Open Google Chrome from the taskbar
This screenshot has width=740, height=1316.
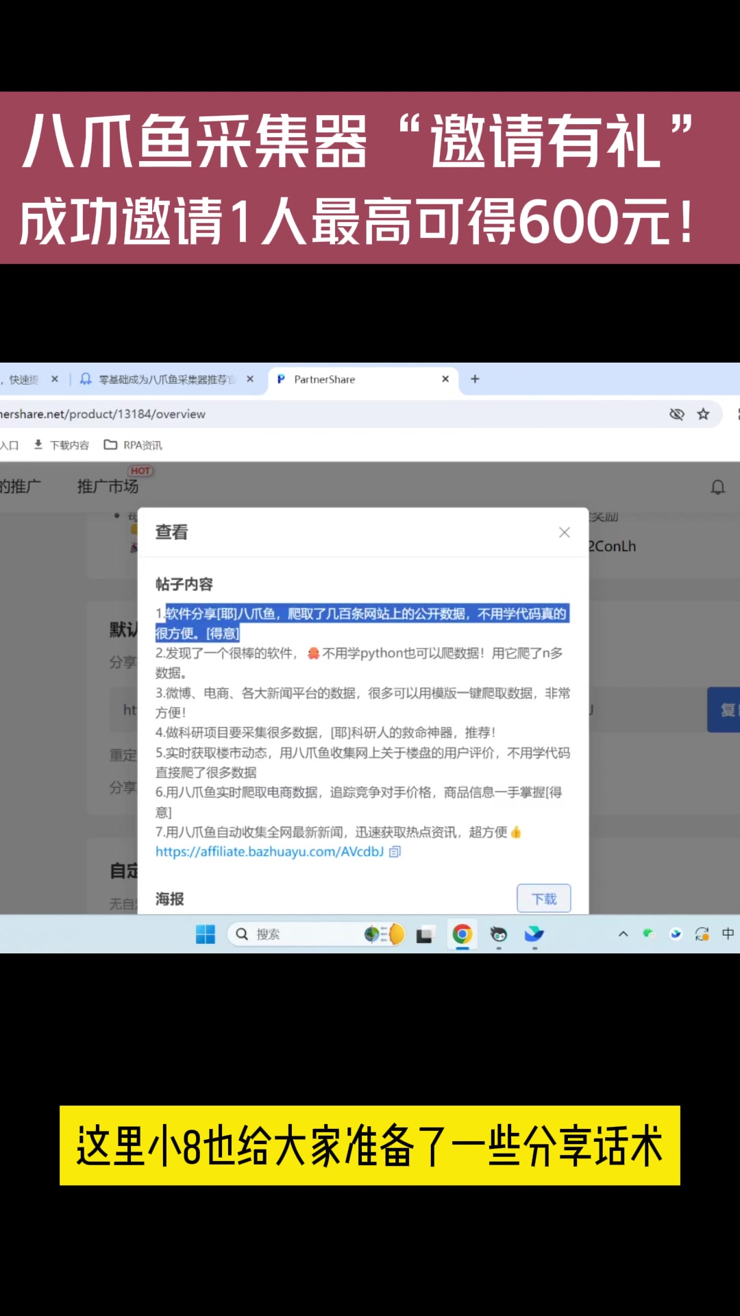(x=463, y=934)
